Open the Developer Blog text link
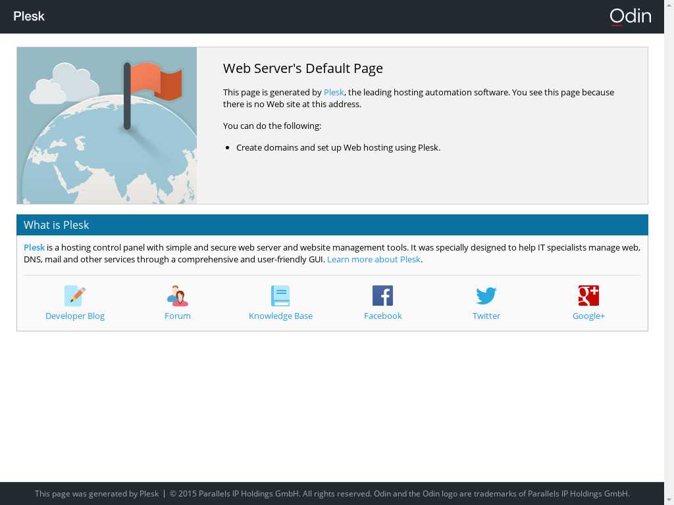This screenshot has height=505, width=674. [75, 316]
